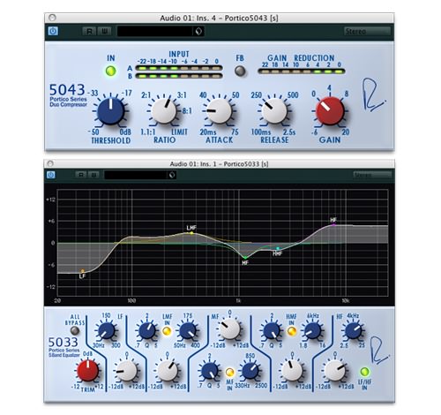441x415 pixels.
Task: Toggle the Portico5033 blue power bypass button
Action: point(51,175)
